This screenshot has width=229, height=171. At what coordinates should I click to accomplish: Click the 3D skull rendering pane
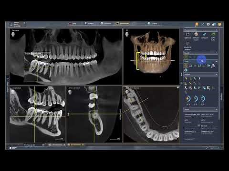point(151,57)
